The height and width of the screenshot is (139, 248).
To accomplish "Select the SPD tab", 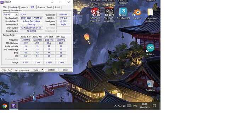I will tap(33, 7).
